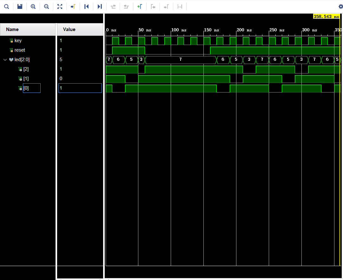
Task: Click the 50 ns mark on time ruler
Action: (x=145, y=30)
